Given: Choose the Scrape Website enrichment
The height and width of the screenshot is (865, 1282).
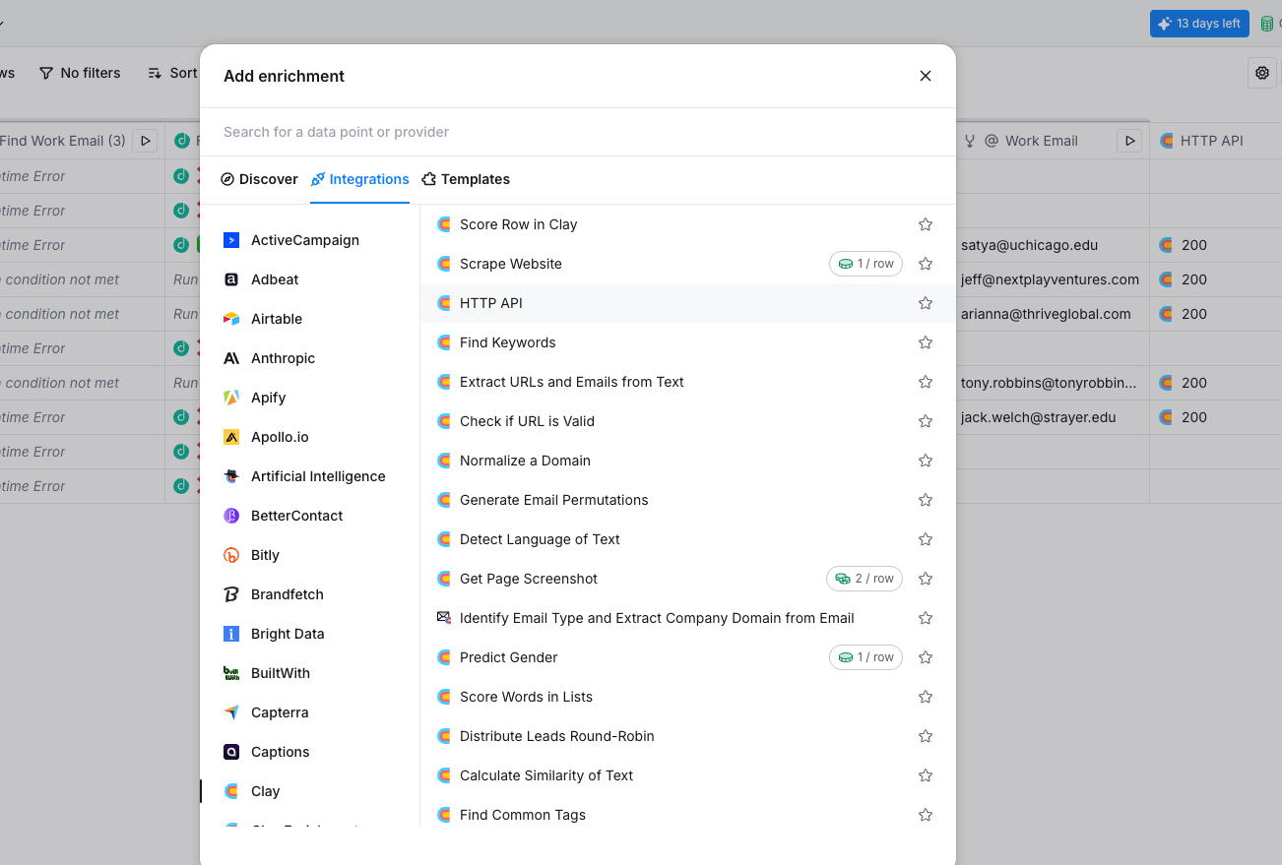Looking at the screenshot, I should point(687,264).
